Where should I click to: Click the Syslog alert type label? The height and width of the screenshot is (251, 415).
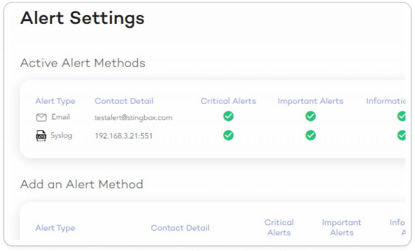(62, 136)
